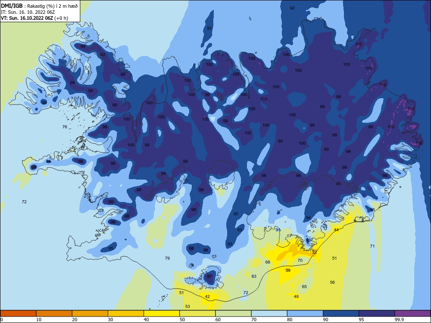Image resolution: width=431 pixels, height=323 pixels.
Task: Pick the bright yellow 40–50 legend swatch
Action: pos(162,314)
